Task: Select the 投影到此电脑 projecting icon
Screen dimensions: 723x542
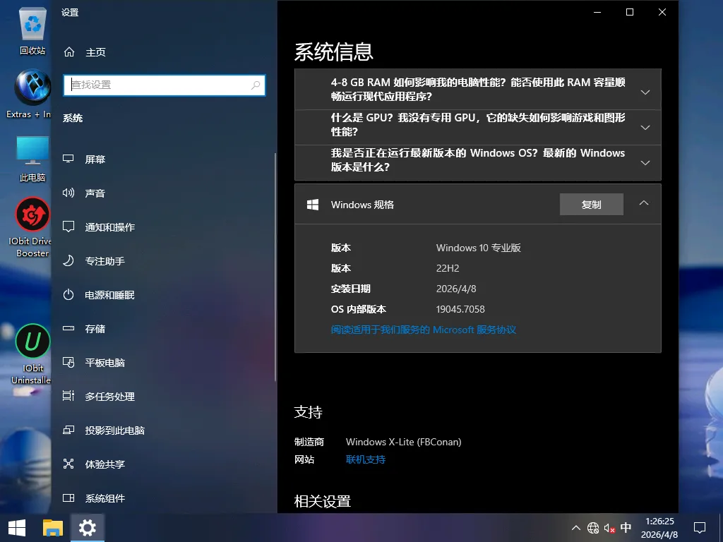Action: (x=68, y=430)
